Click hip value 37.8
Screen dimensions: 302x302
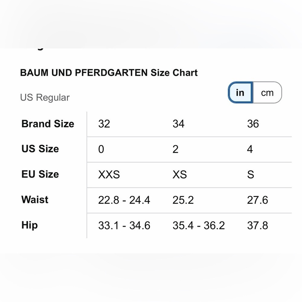coord(258,225)
